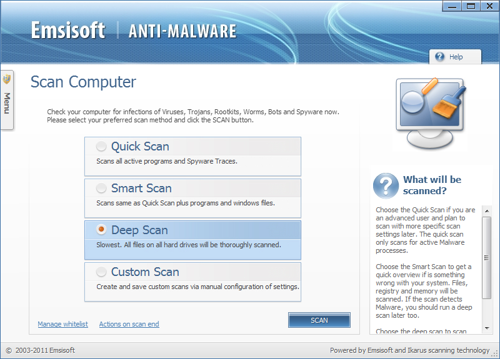Click the shield icon on the Menu side tab
Viewport: 500px width, 359px height.
(7, 79)
